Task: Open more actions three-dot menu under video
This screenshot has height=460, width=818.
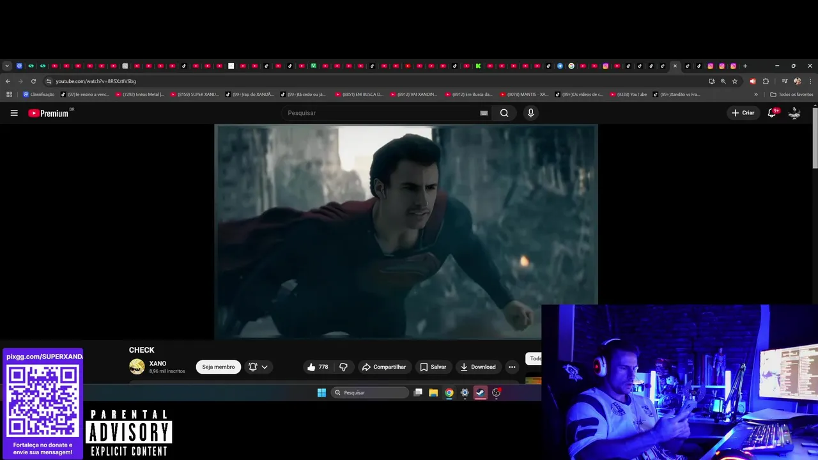Action: pyautogui.click(x=512, y=367)
